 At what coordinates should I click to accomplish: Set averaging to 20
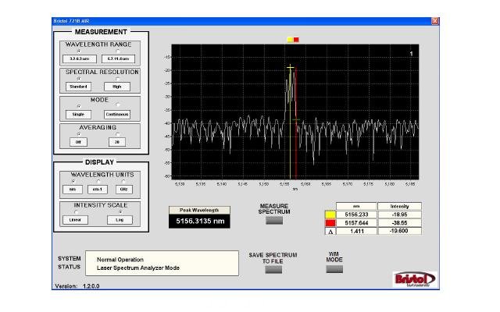click(118, 142)
